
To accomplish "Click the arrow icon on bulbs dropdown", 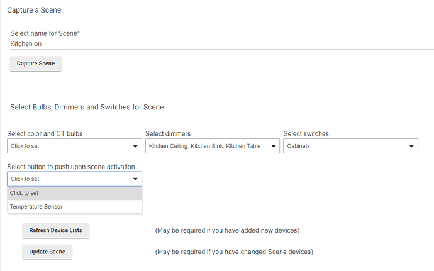I will (135, 146).
